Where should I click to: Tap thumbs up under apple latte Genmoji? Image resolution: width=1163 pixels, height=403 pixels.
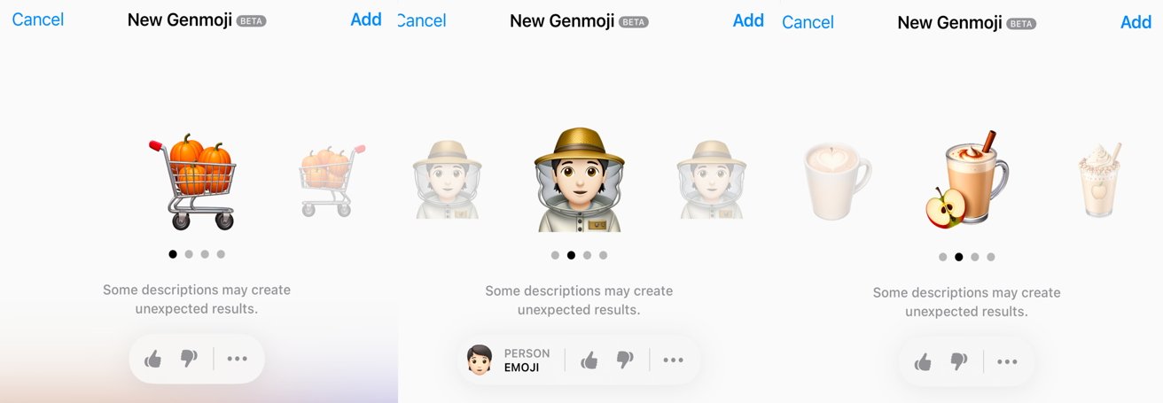coord(923,361)
